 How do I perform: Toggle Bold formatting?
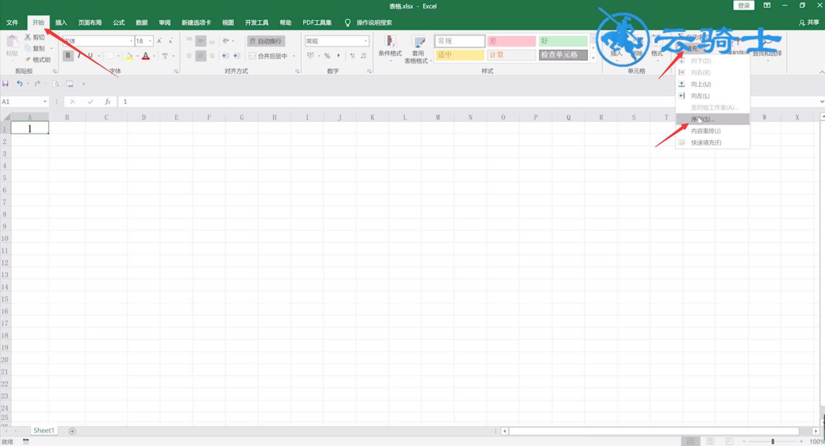(68, 56)
